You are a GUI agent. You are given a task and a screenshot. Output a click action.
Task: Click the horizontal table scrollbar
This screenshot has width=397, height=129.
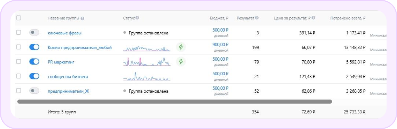[175, 102]
